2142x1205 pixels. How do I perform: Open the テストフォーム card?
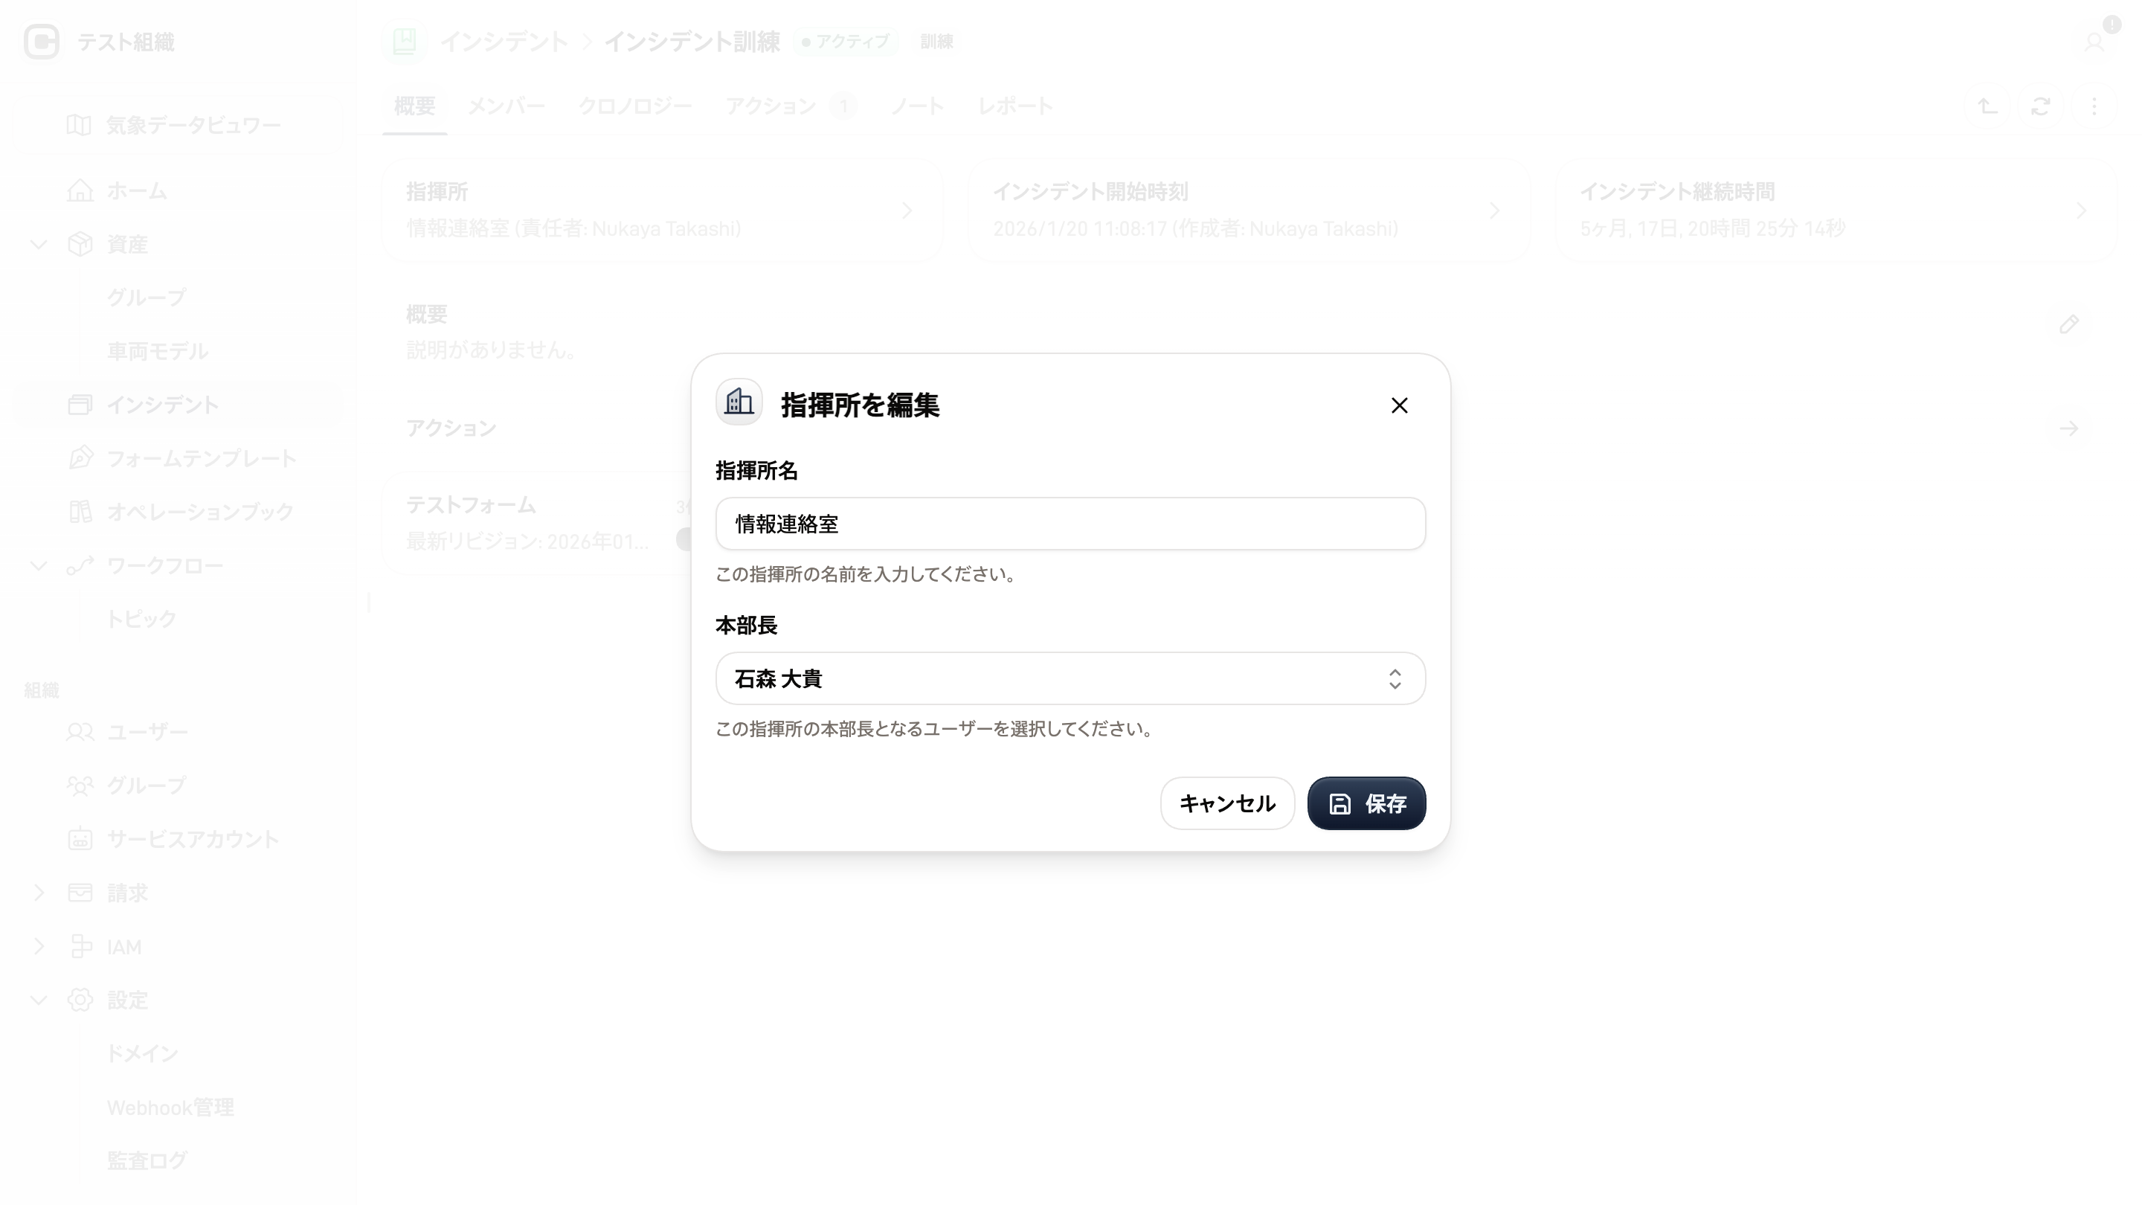(x=537, y=522)
